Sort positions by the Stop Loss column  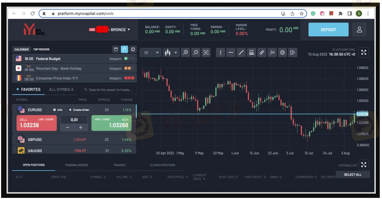coord(228,177)
